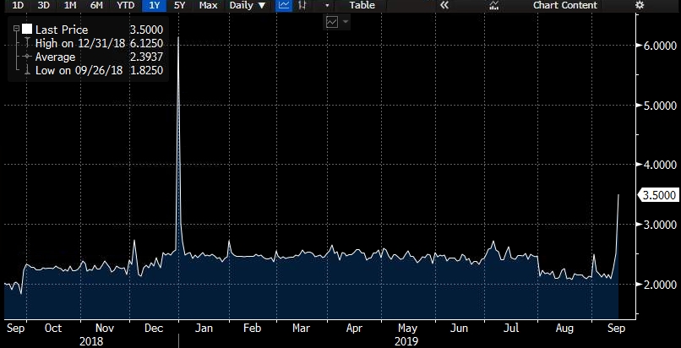Open the Chart Content panel

click(564, 6)
